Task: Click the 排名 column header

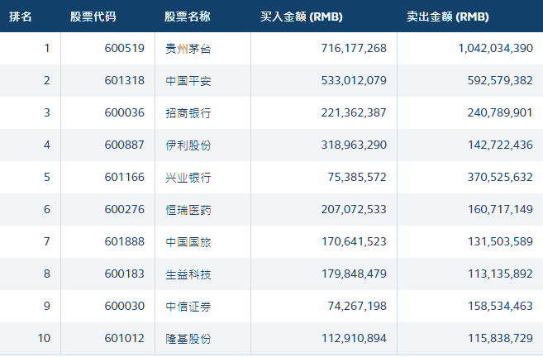Action: click(21, 17)
